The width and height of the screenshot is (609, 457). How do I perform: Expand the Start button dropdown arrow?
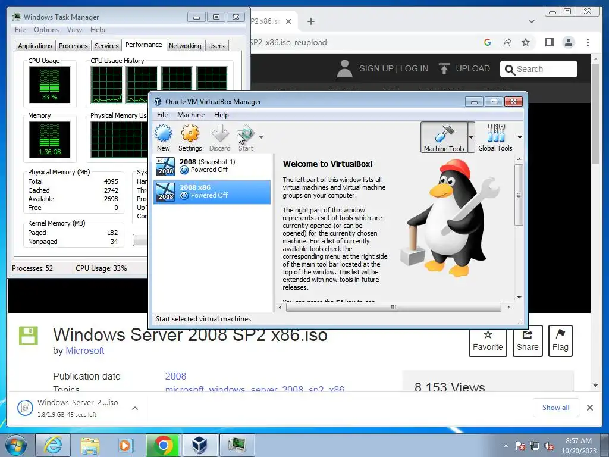click(x=262, y=137)
